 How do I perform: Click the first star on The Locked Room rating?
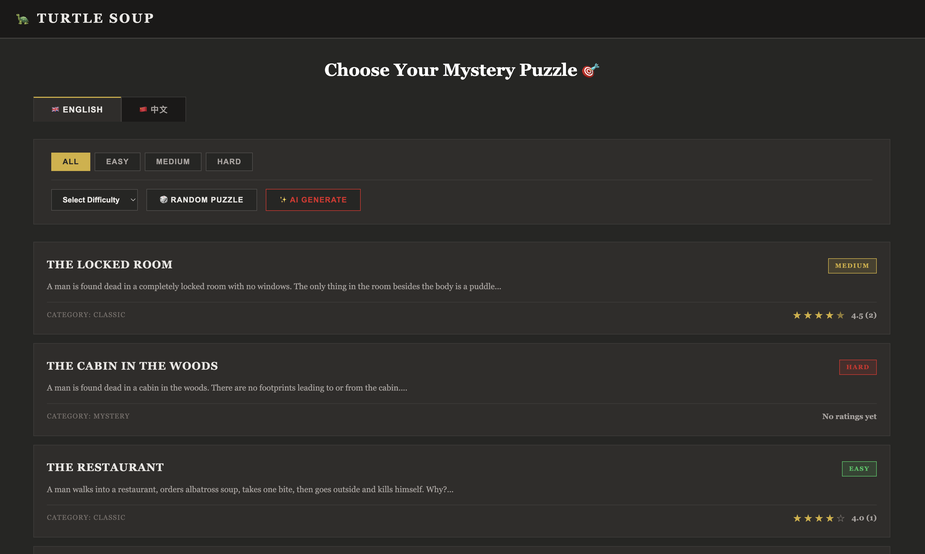[x=797, y=315]
